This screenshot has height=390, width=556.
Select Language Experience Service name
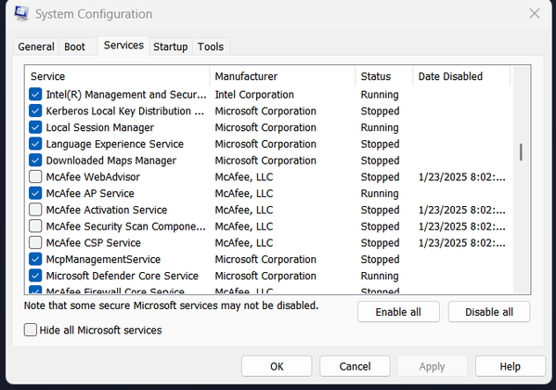[114, 144]
